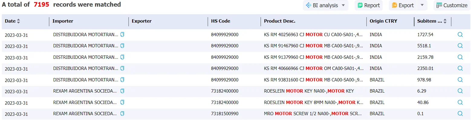Select product text ROESLEIN MOTOR KEY NA00-
Image resolution: width=471 pixels, height=120 pixels.
(296, 91)
